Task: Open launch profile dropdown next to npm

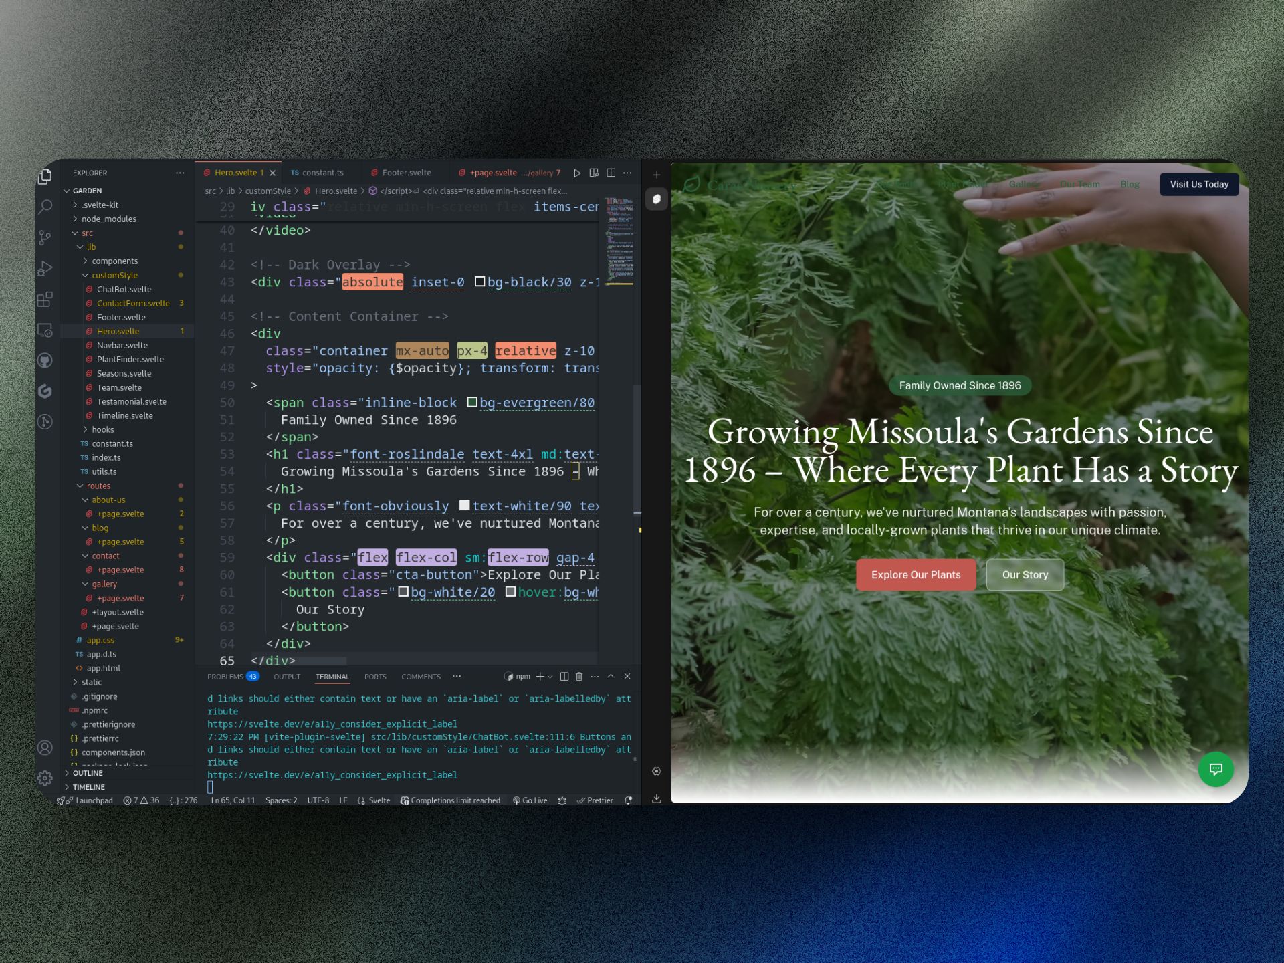Action: click(550, 677)
